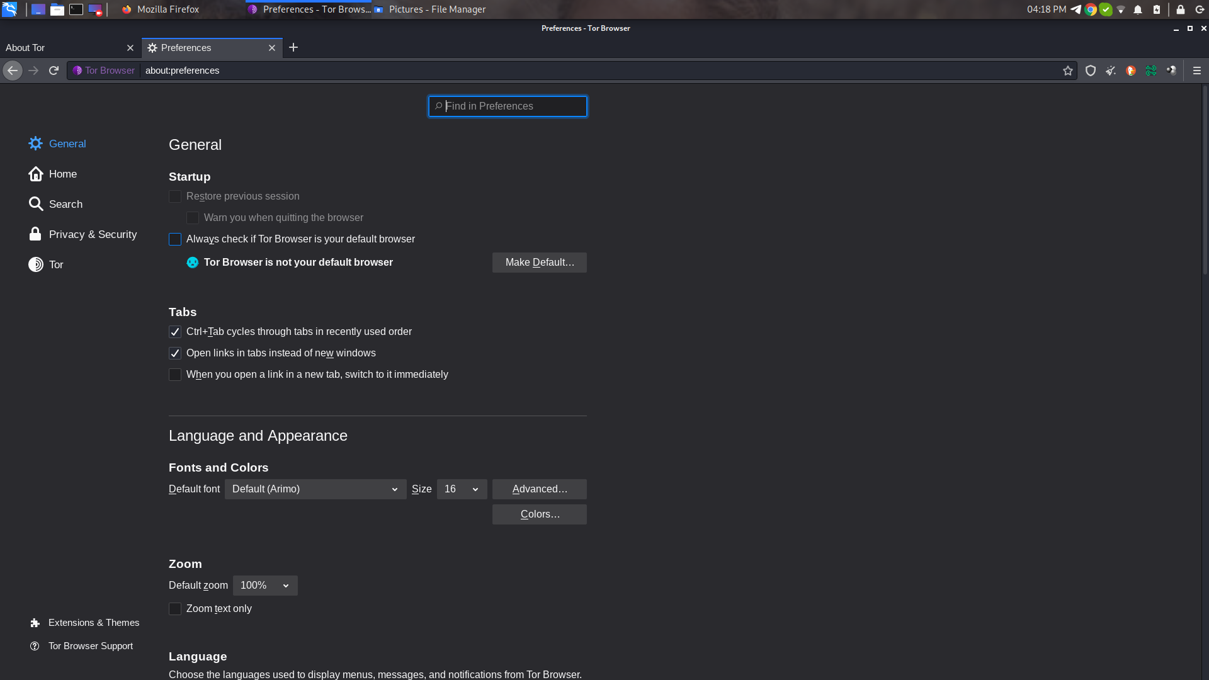This screenshot has width=1209, height=680.
Task: Enable Zoom text only checkbox
Action: [175, 609]
